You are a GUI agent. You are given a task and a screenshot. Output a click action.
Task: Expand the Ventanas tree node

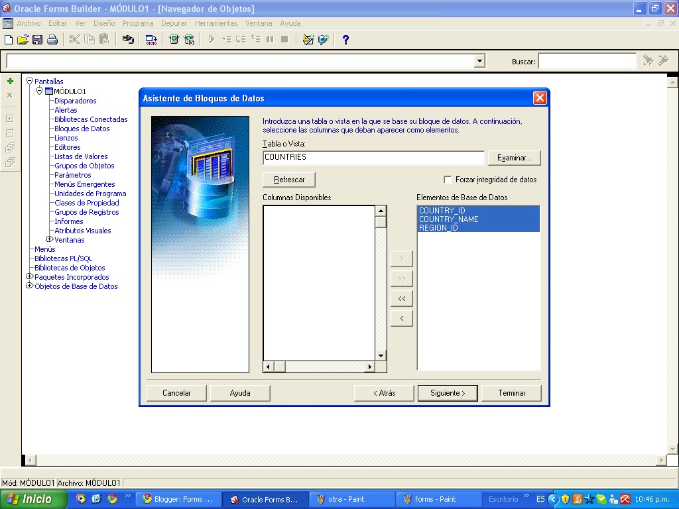pos(49,239)
